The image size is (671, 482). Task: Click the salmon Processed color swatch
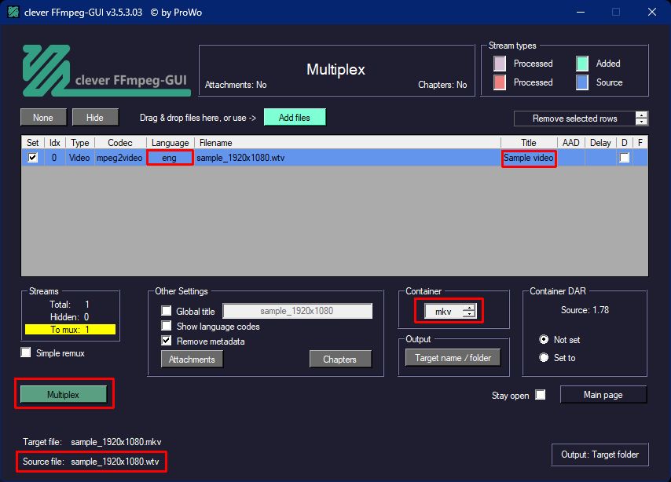(x=500, y=82)
